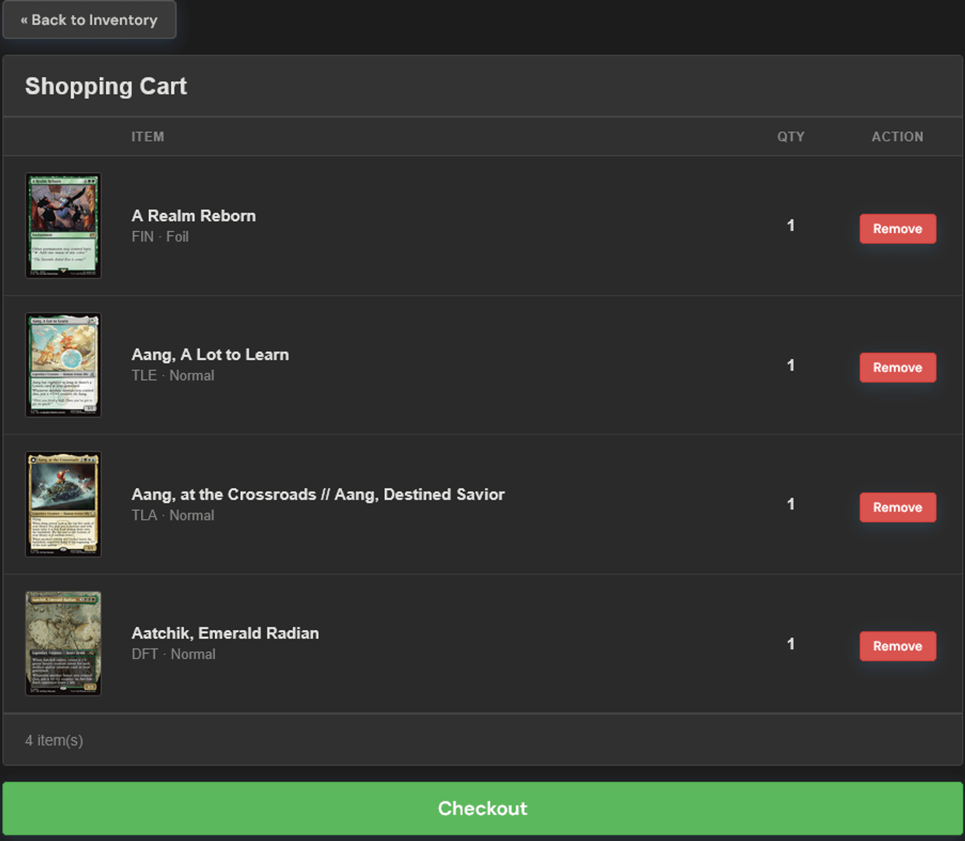Screen dimensions: 965x841
Task: Select the Aatchik, Emerald Radian name
Action: coord(225,634)
